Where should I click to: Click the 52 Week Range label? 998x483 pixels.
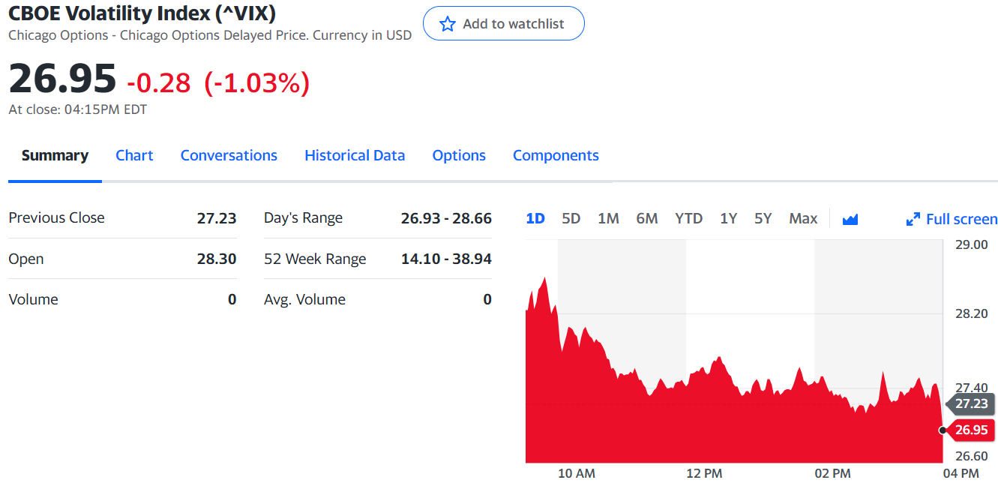pos(315,259)
